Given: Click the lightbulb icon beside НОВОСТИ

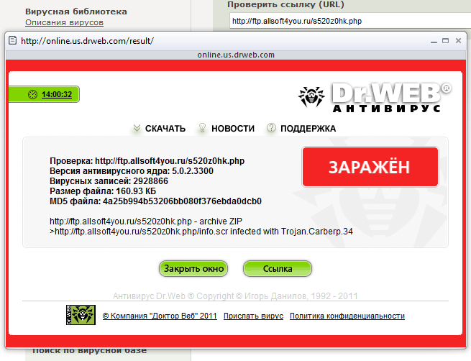Looking at the screenshot, I should 202,128.
